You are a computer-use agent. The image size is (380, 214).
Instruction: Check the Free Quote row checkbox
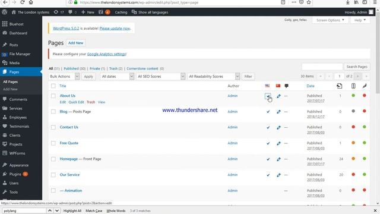53,143
